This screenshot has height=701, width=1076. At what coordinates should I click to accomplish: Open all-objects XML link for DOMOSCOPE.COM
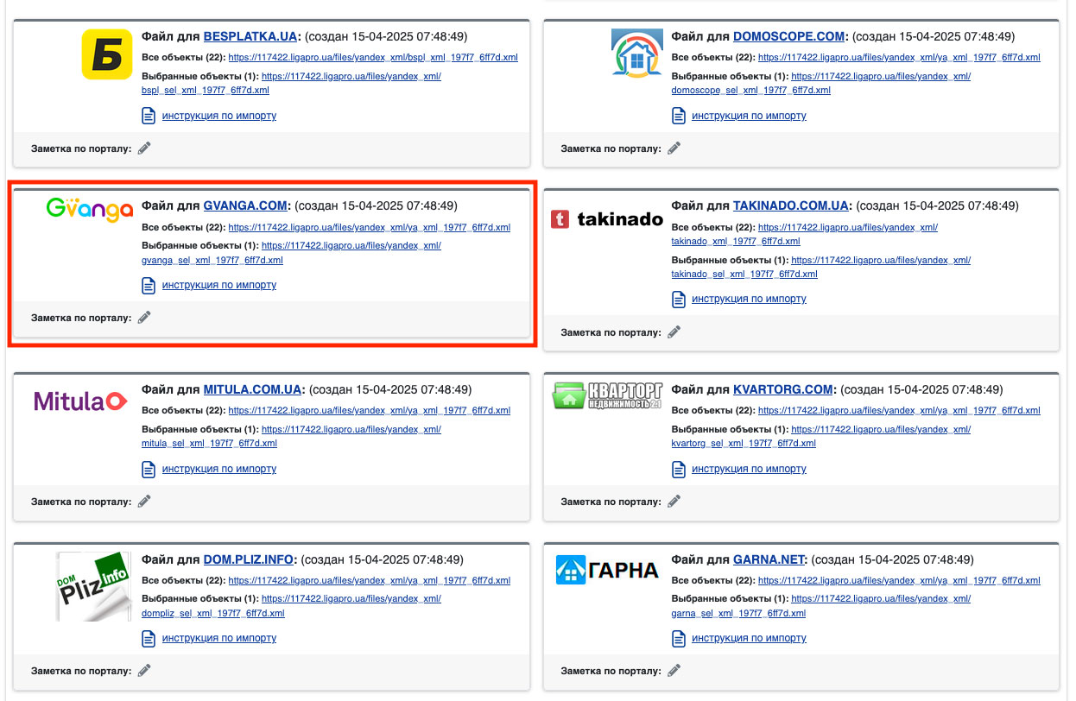point(899,58)
